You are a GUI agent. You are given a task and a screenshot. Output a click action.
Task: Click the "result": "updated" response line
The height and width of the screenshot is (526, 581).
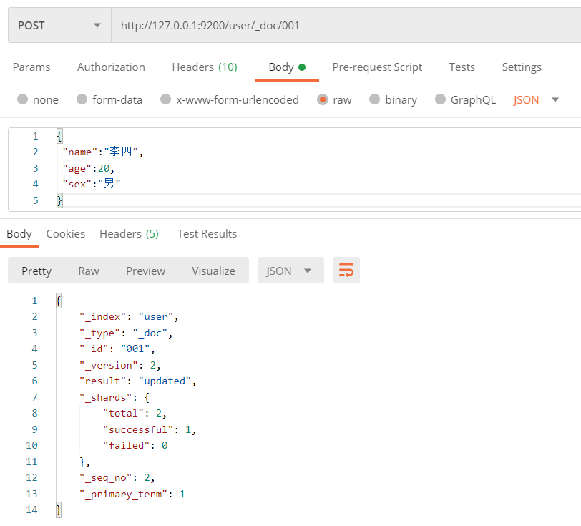[x=138, y=381]
